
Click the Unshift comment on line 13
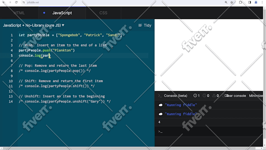62,96
